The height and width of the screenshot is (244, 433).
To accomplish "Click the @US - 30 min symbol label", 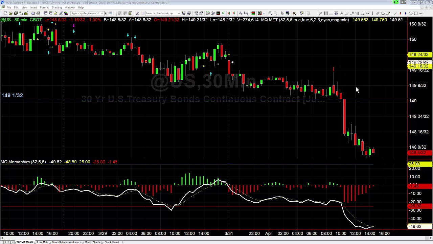I will (x=14, y=20).
